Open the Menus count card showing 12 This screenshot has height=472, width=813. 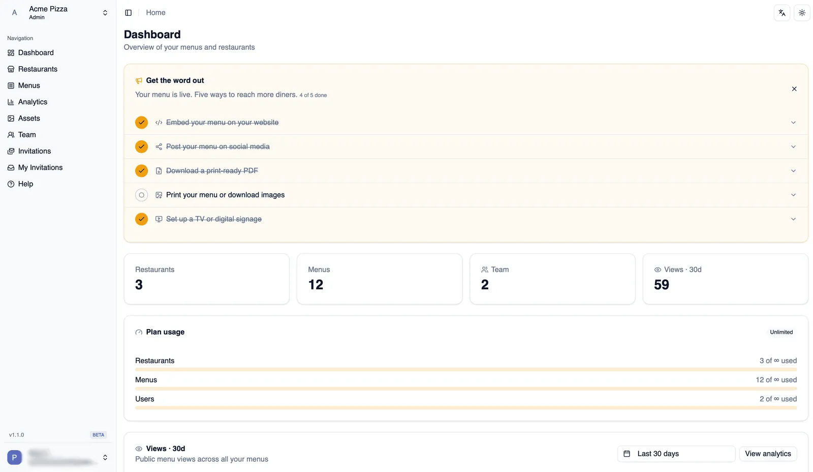(380, 279)
